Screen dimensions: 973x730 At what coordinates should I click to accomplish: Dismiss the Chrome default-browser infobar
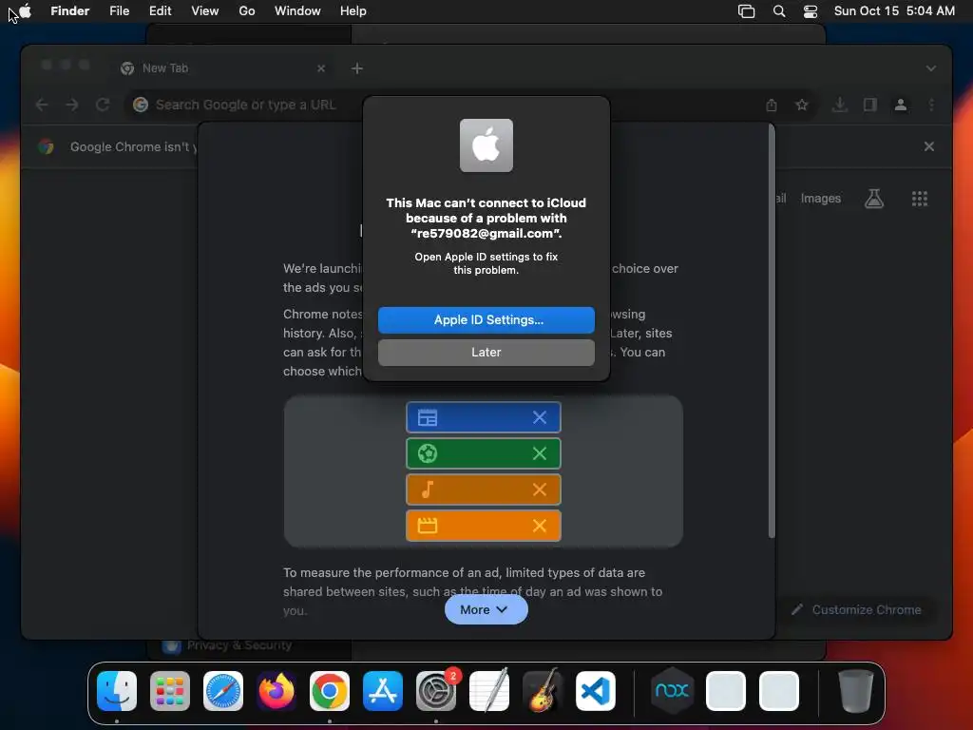point(929,146)
